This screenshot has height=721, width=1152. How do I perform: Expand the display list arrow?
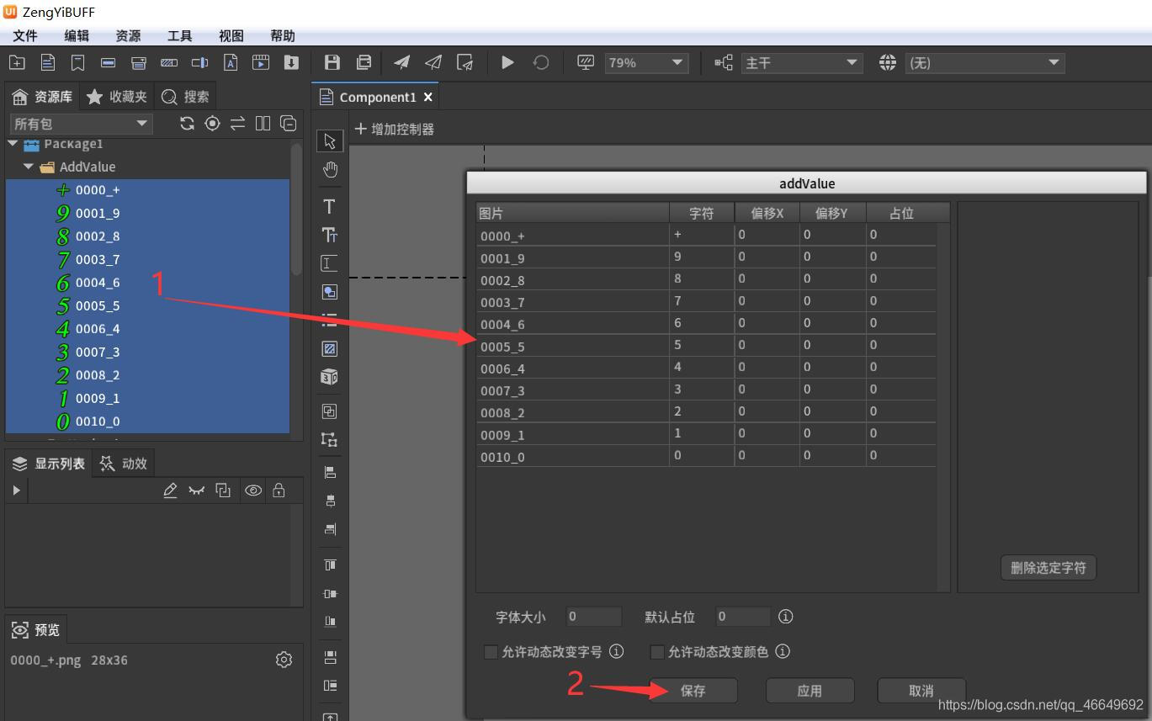point(16,490)
